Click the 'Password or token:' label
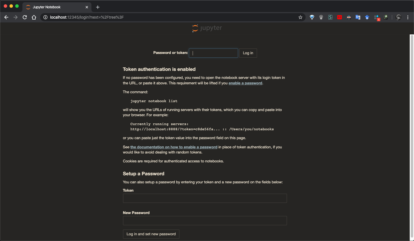This screenshot has width=414, height=241. (170, 53)
